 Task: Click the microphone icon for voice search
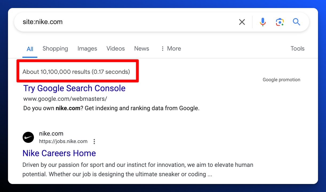(x=263, y=22)
